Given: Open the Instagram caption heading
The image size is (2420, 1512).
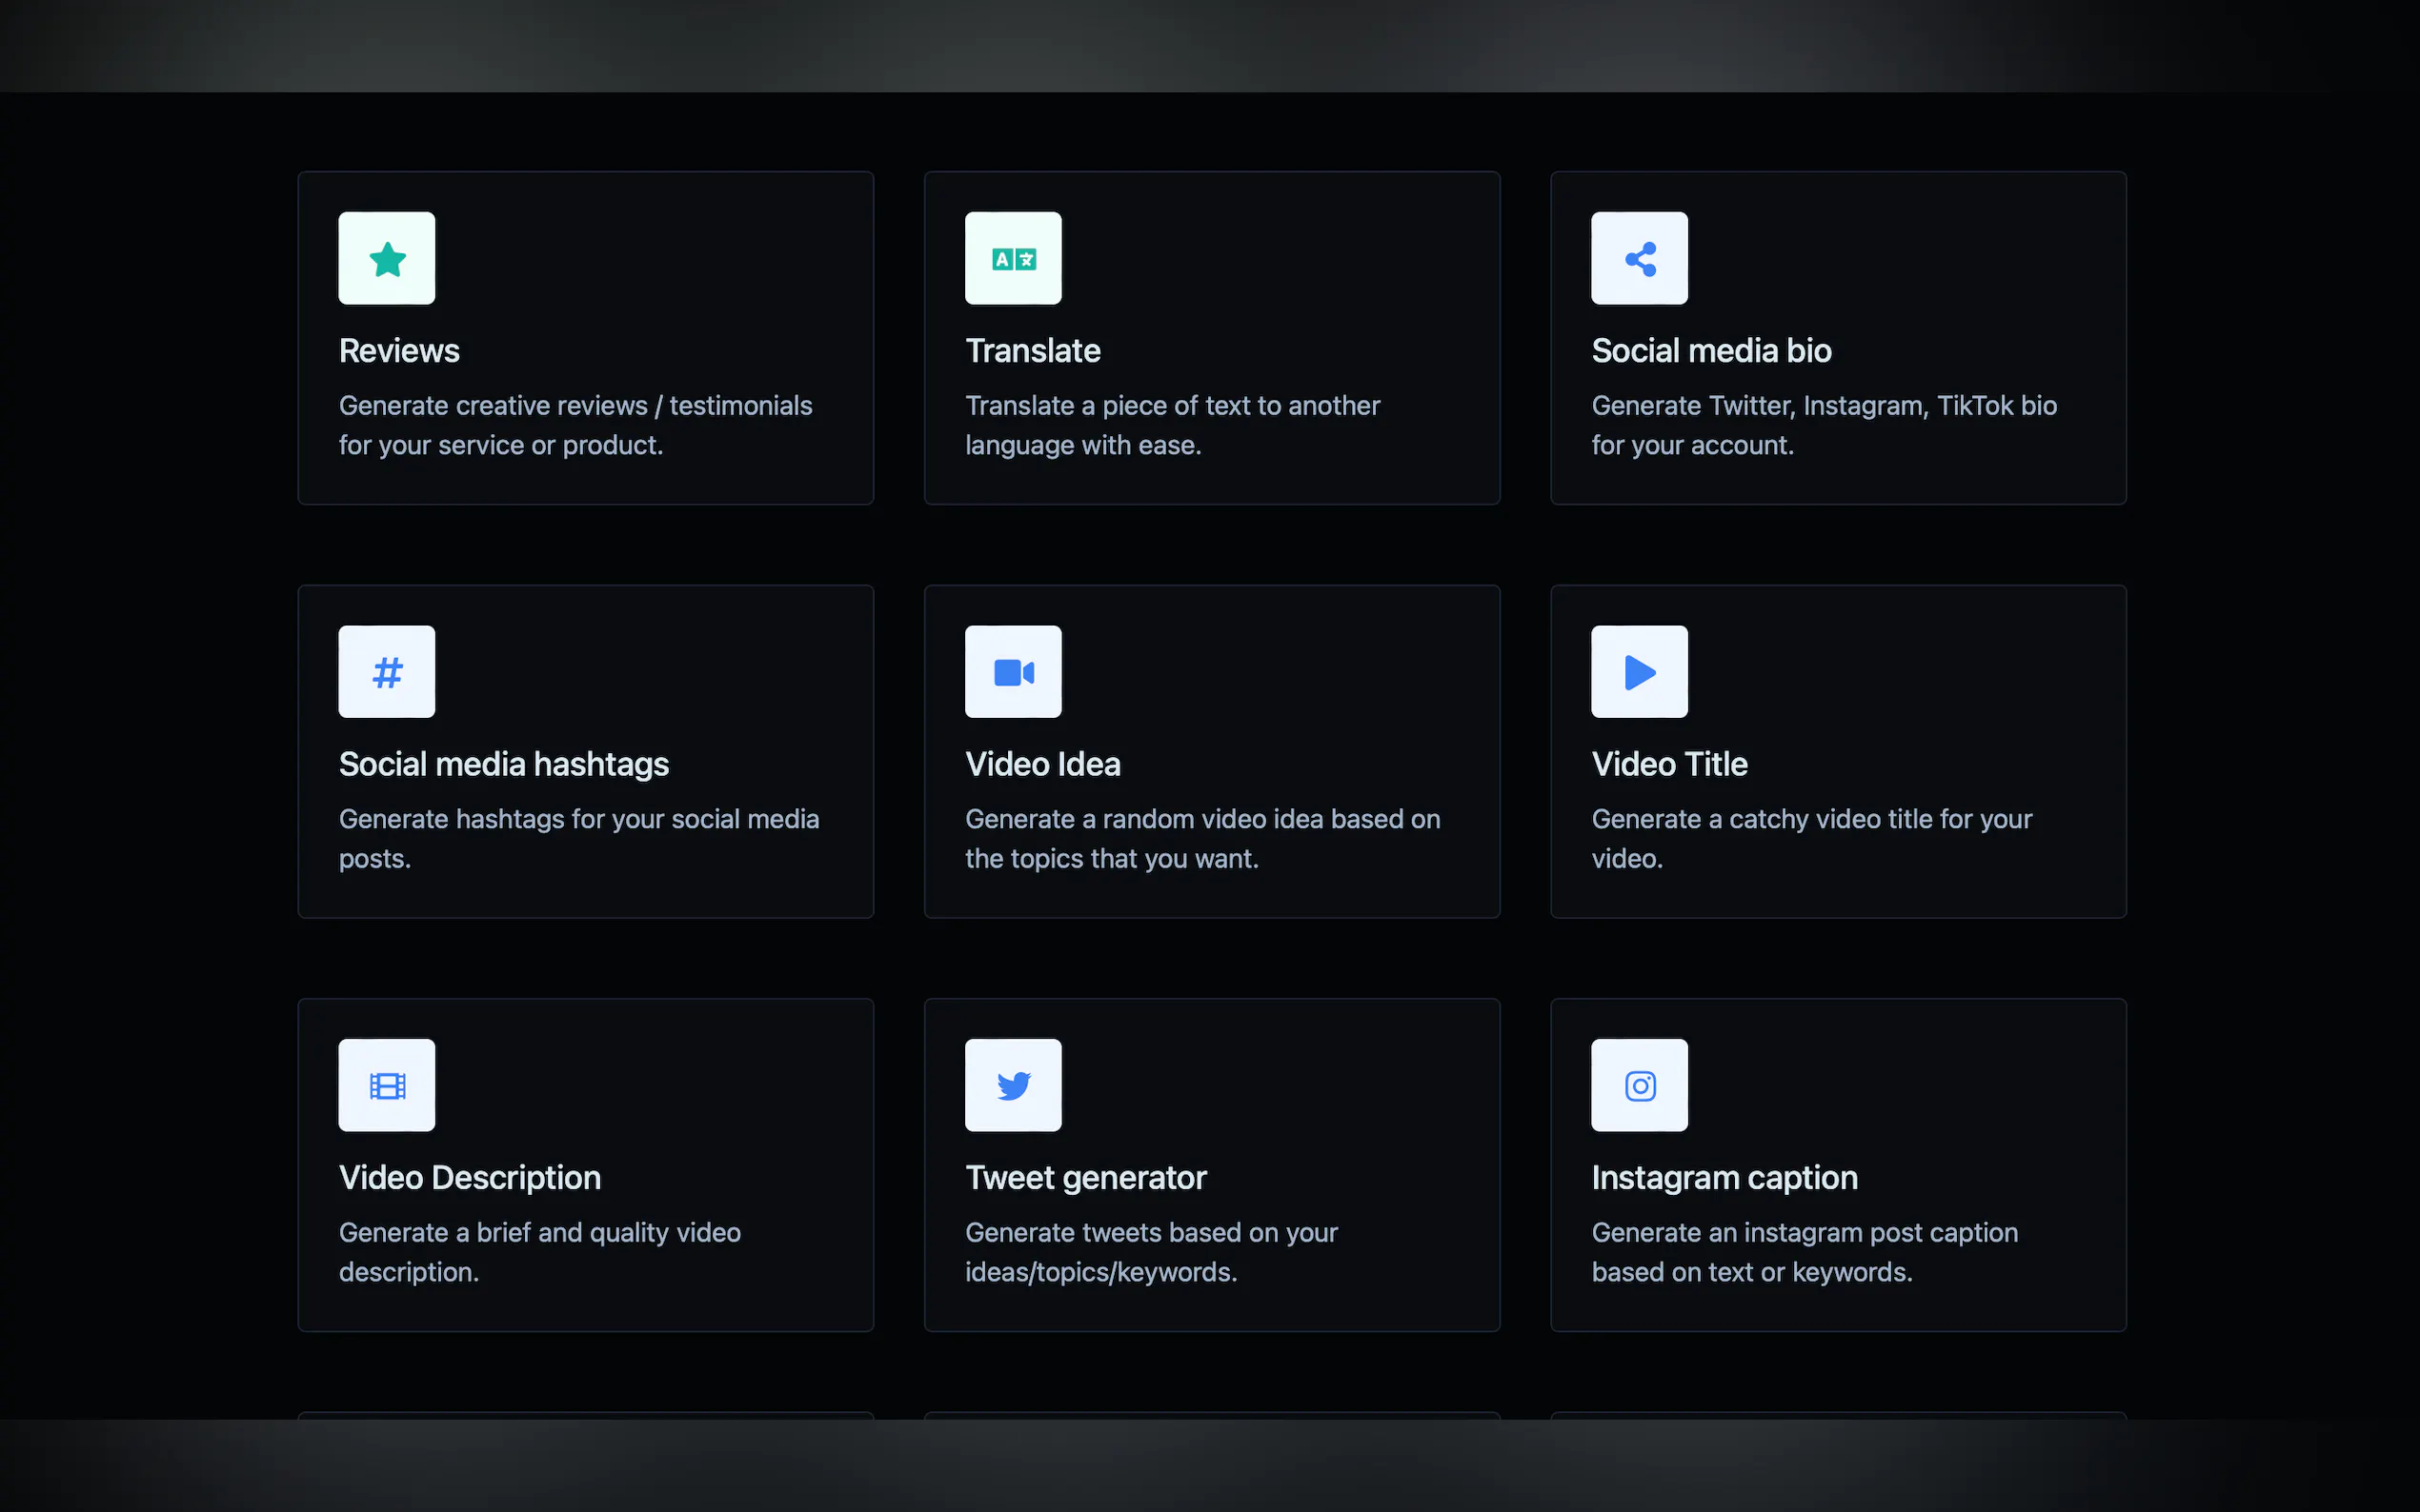Looking at the screenshot, I should (1724, 1177).
